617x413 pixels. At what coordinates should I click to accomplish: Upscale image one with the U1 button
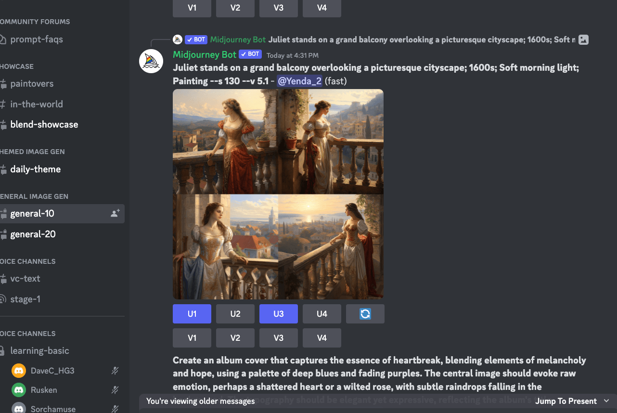click(x=192, y=314)
